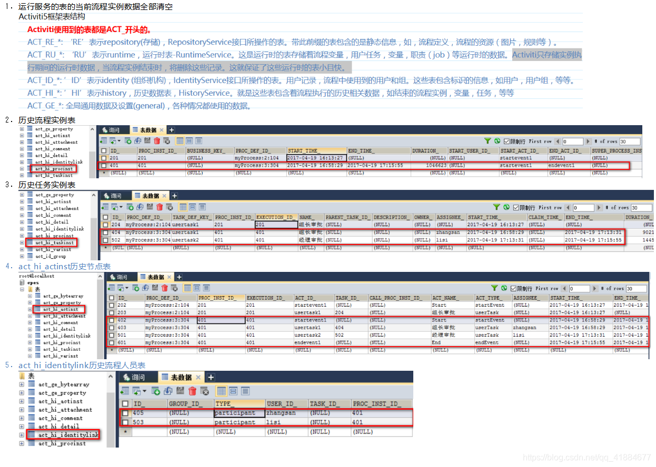Switch to 询问 tab in identitylink panel
656x467 pixels.
[x=138, y=378]
